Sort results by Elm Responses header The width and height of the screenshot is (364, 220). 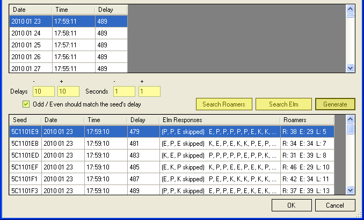coord(219,120)
